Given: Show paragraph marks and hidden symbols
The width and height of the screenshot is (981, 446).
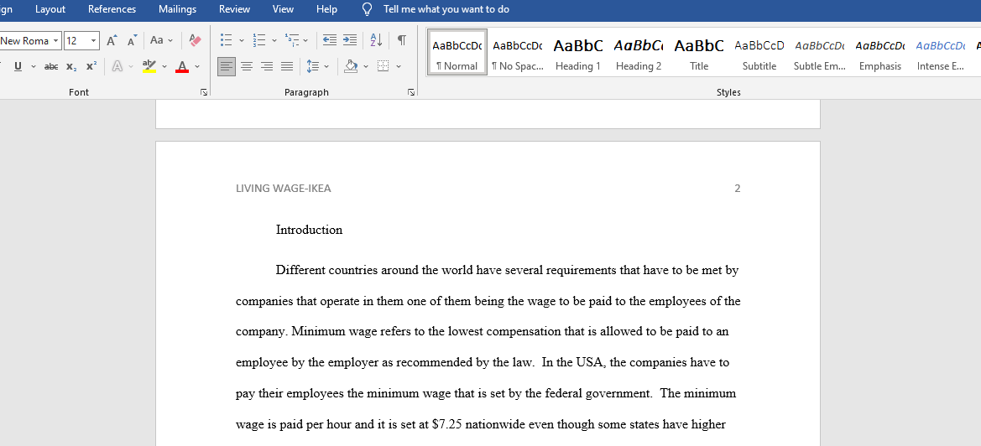Looking at the screenshot, I should [402, 40].
